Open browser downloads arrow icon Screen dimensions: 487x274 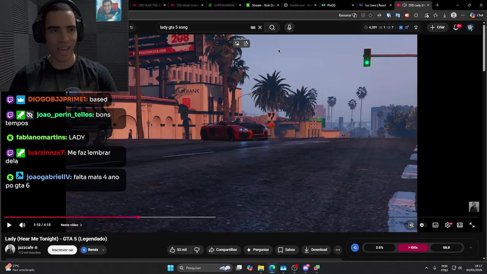pyautogui.click(x=444, y=15)
